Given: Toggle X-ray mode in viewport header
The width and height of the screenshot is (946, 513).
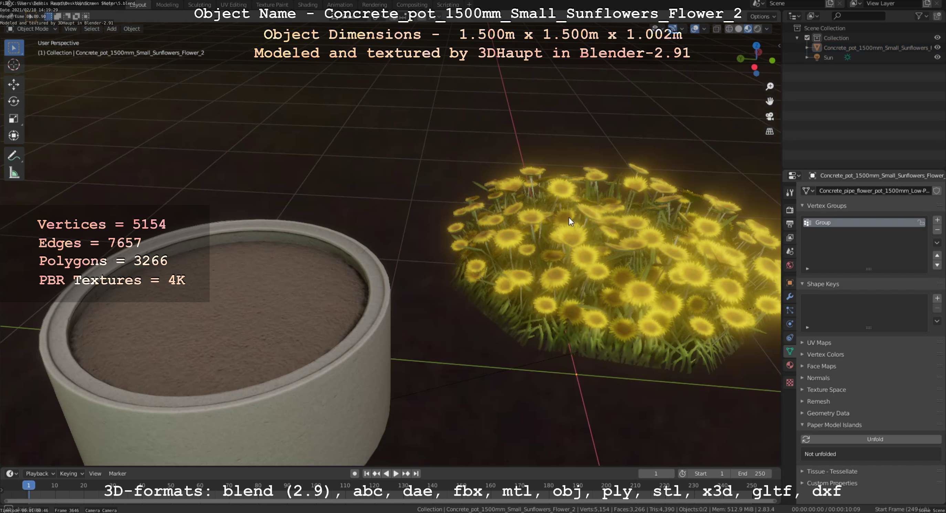Looking at the screenshot, I should coord(716,29).
